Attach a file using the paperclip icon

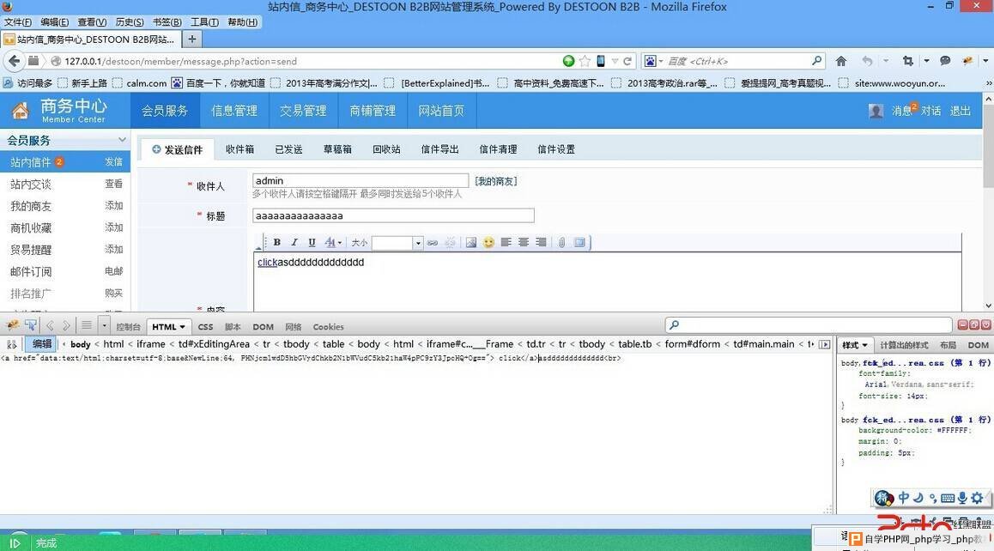coord(561,242)
